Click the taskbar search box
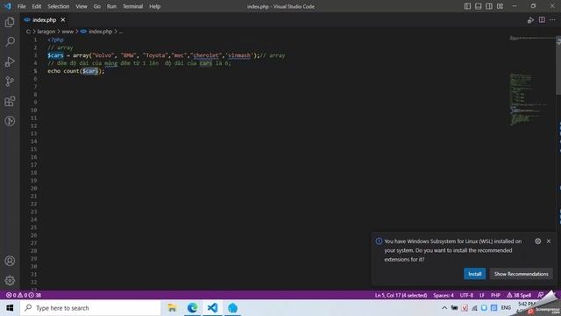This screenshot has height=316, width=561. coord(90,308)
